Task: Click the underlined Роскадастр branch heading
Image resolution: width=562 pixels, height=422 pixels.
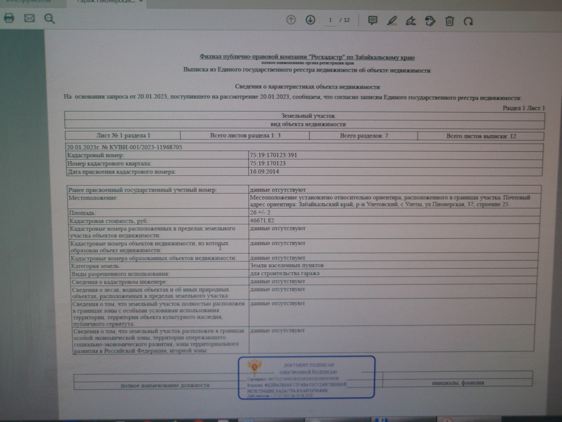Action: coord(306,57)
